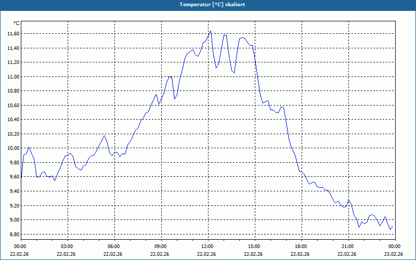Select the °C unit label on the axis

tap(17, 23)
